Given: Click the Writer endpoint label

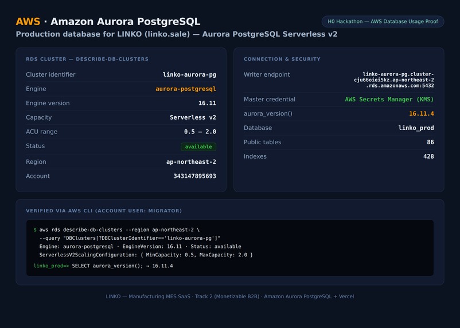Looking at the screenshot, I should [x=267, y=74].
